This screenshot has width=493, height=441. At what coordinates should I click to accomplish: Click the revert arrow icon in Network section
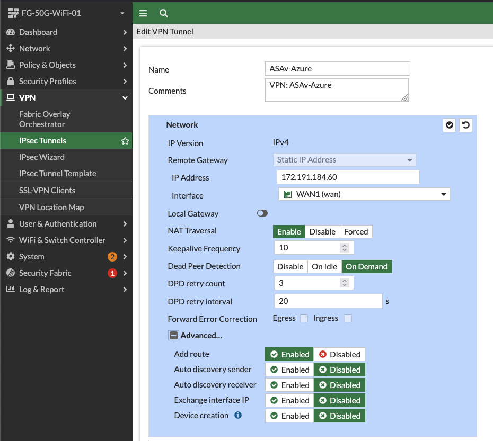click(x=465, y=125)
